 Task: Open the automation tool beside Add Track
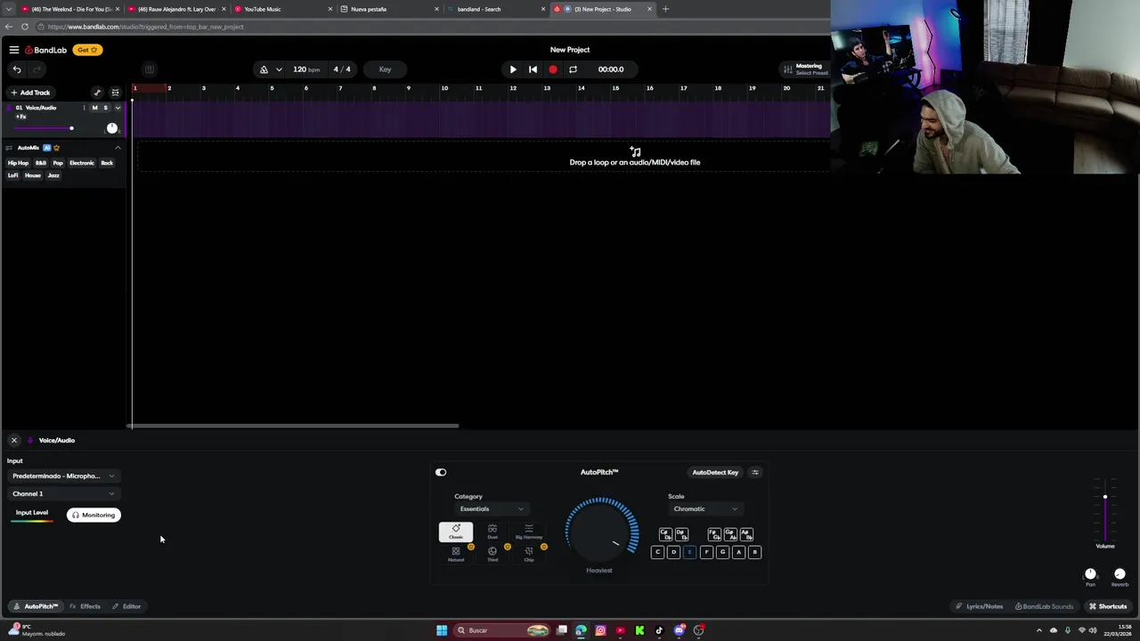click(x=97, y=93)
